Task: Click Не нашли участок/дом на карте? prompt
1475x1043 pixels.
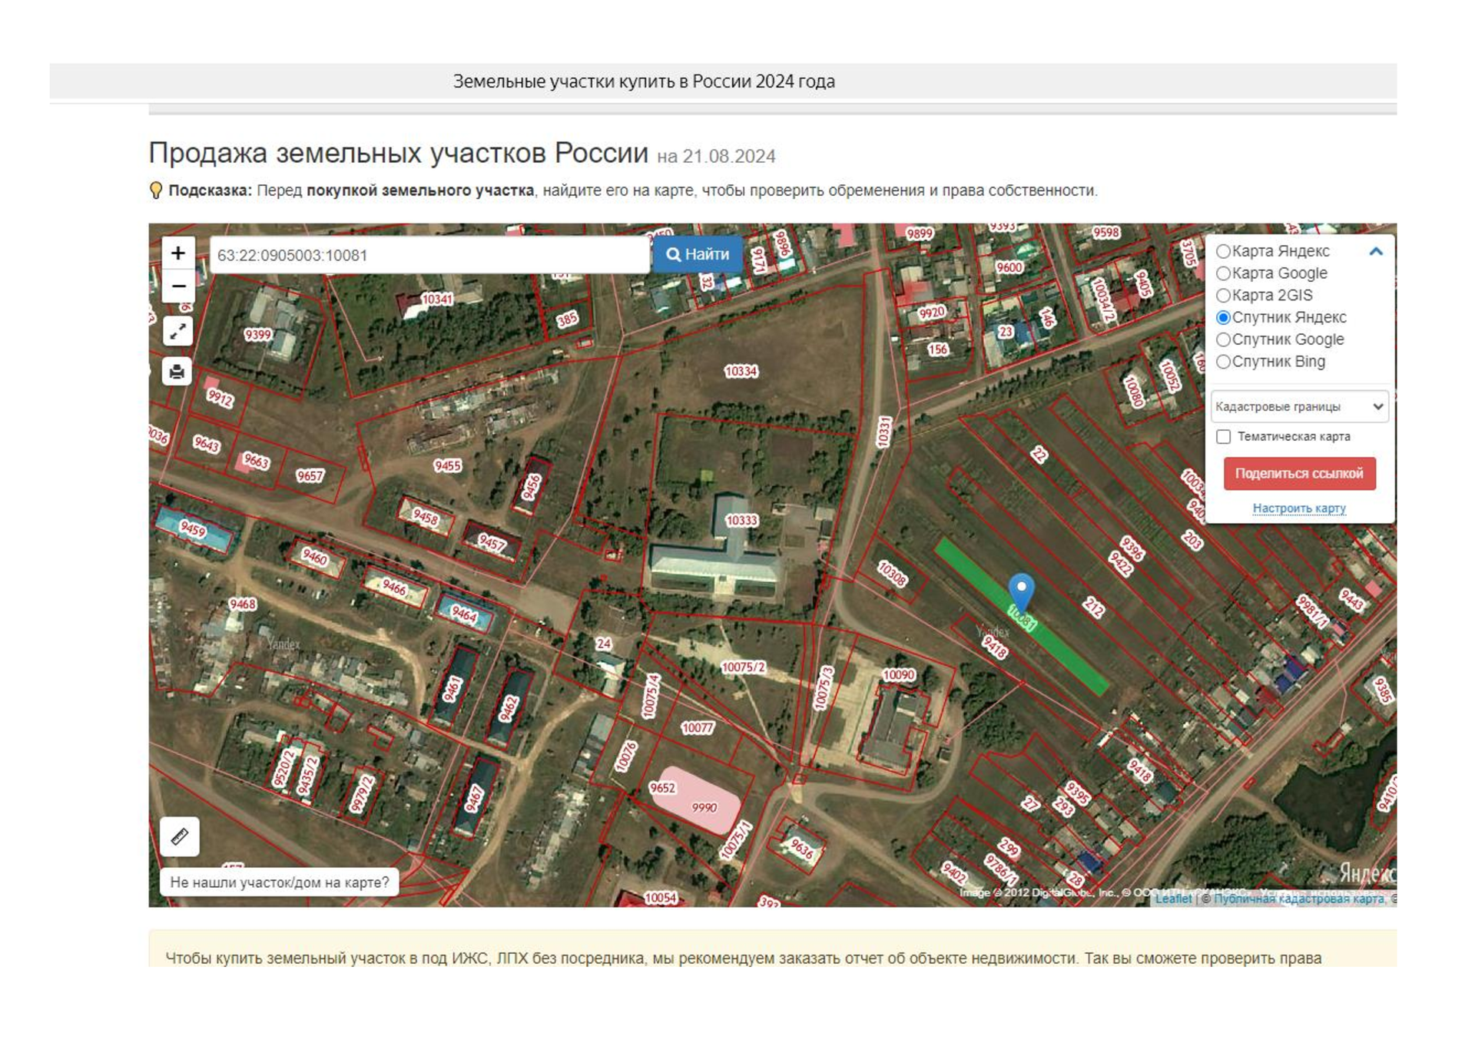Action: [x=280, y=882]
